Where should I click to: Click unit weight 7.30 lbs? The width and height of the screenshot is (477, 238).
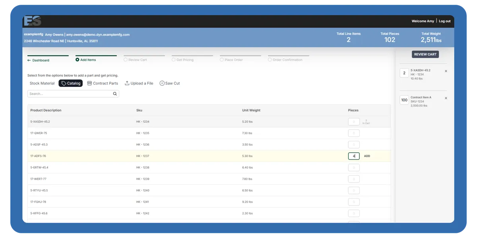click(x=247, y=133)
